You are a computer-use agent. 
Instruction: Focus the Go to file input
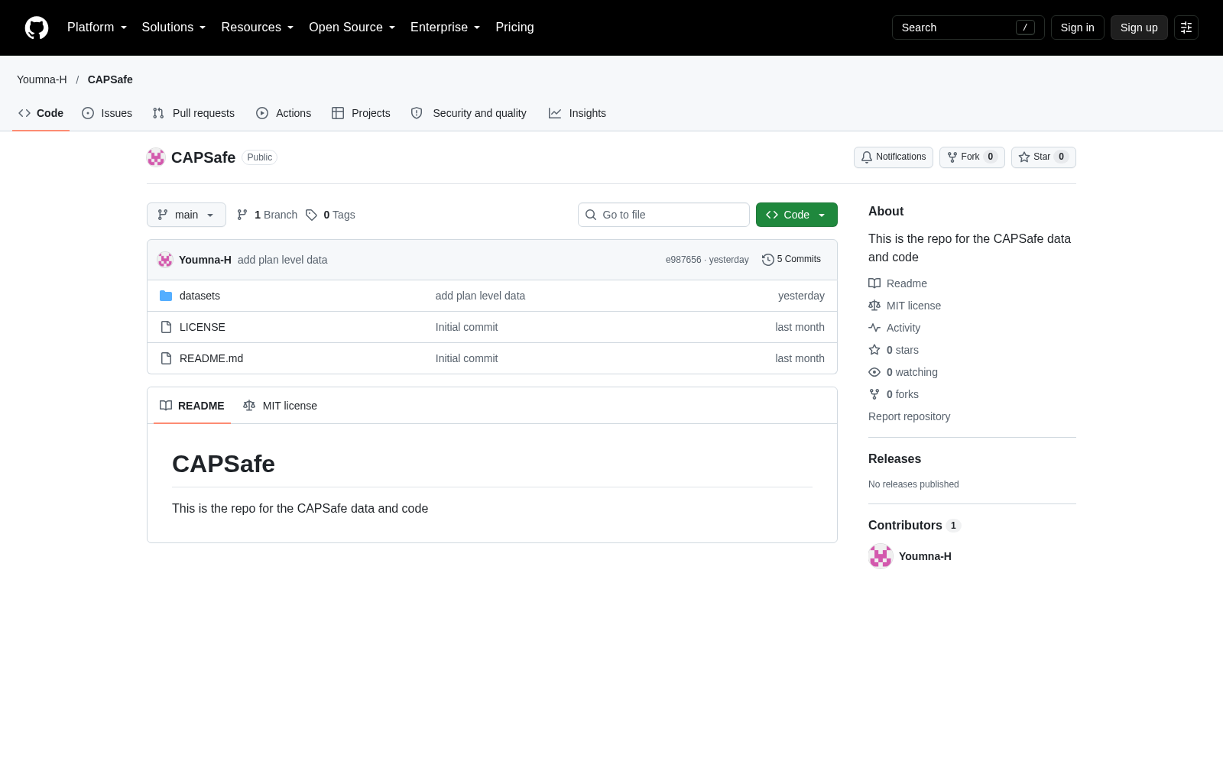click(663, 215)
